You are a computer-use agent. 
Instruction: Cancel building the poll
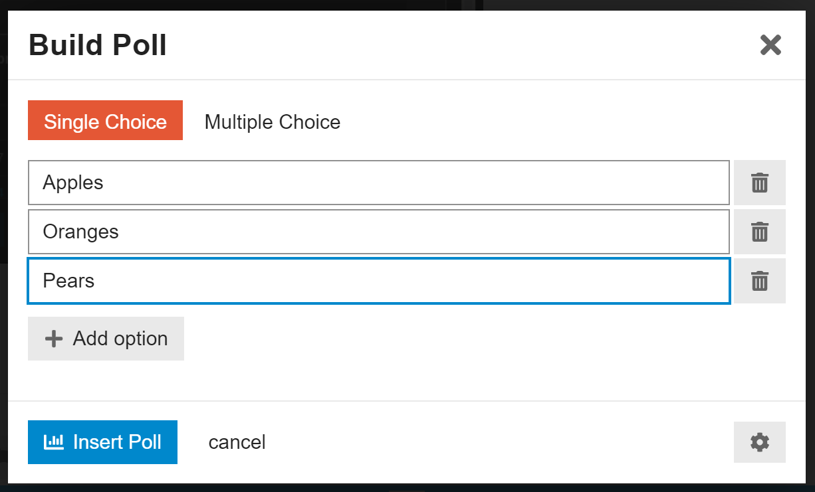tap(237, 442)
